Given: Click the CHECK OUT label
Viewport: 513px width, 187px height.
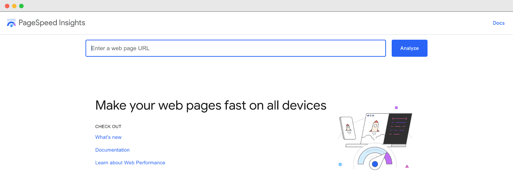Looking at the screenshot, I should [x=108, y=127].
